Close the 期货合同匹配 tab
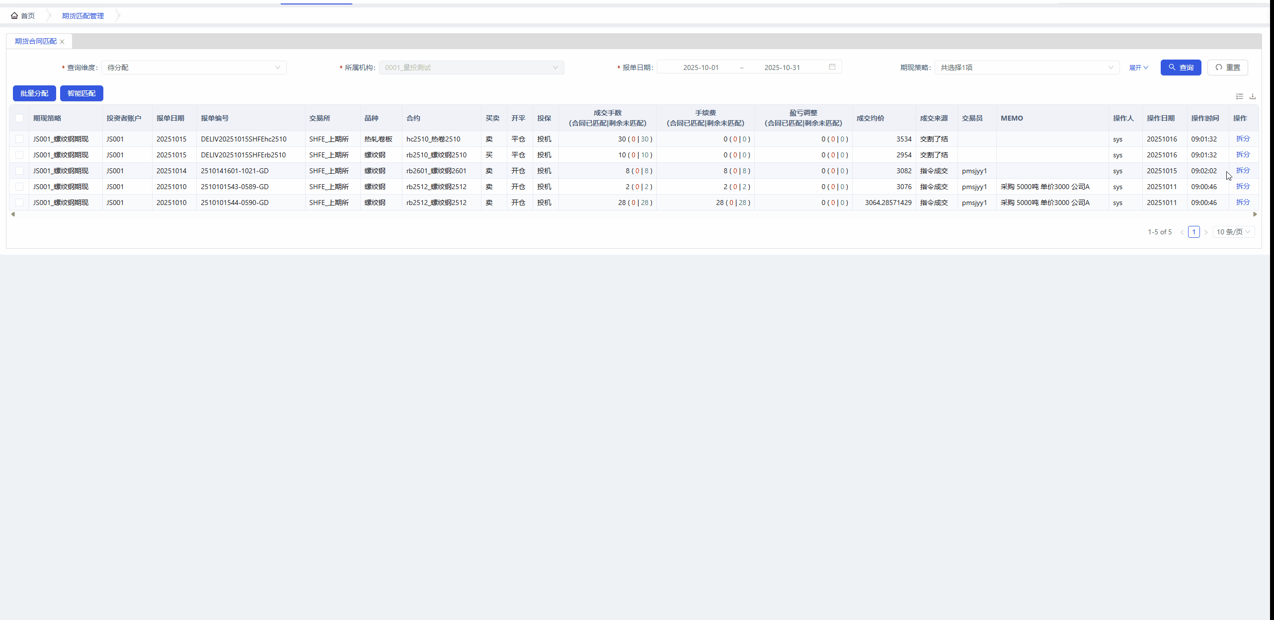 click(62, 42)
